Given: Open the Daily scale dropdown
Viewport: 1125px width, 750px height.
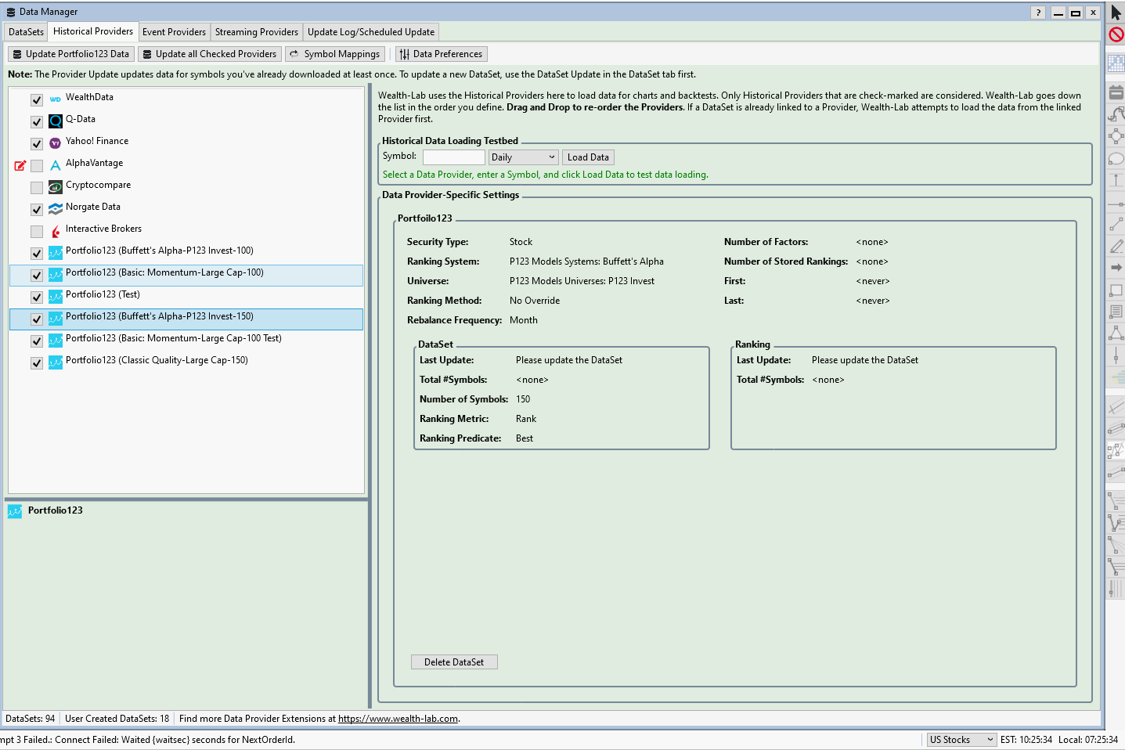Looking at the screenshot, I should click(x=523, y=157).
